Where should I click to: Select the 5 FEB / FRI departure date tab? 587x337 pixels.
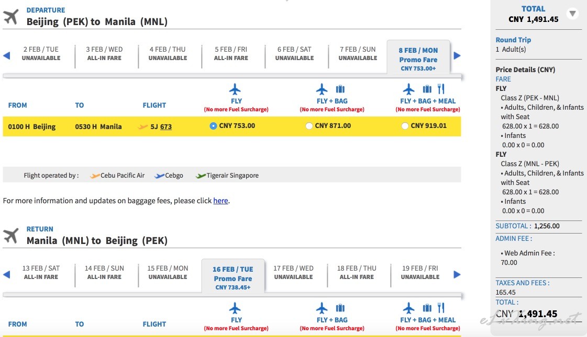click(231, 53)
